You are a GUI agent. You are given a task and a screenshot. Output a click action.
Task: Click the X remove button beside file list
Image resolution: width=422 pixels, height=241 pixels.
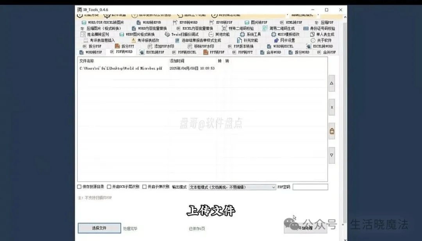331,107
